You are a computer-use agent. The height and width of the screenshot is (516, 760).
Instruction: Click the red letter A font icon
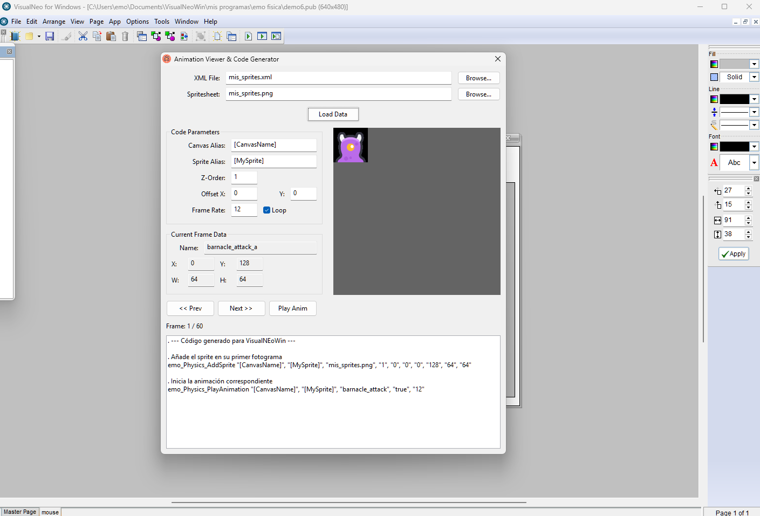coord(714,162)
